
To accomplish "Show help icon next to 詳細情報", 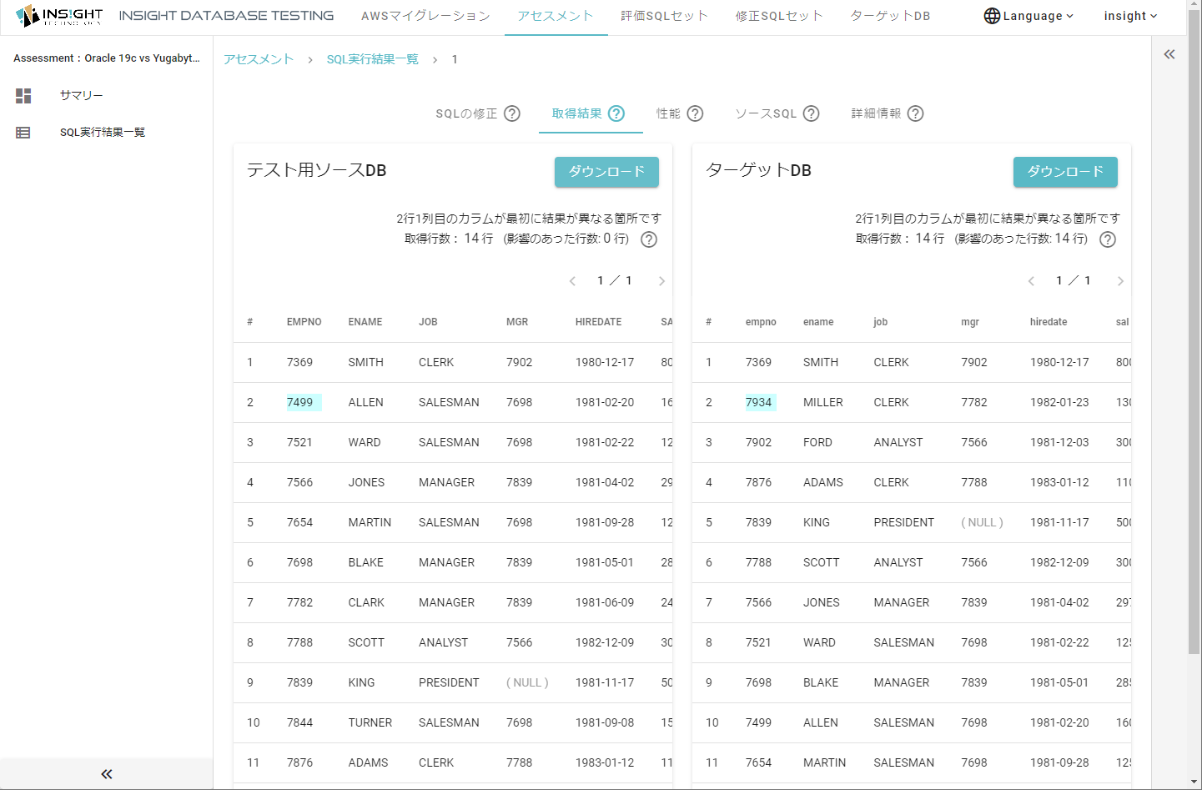I will [x=915, y=113].
